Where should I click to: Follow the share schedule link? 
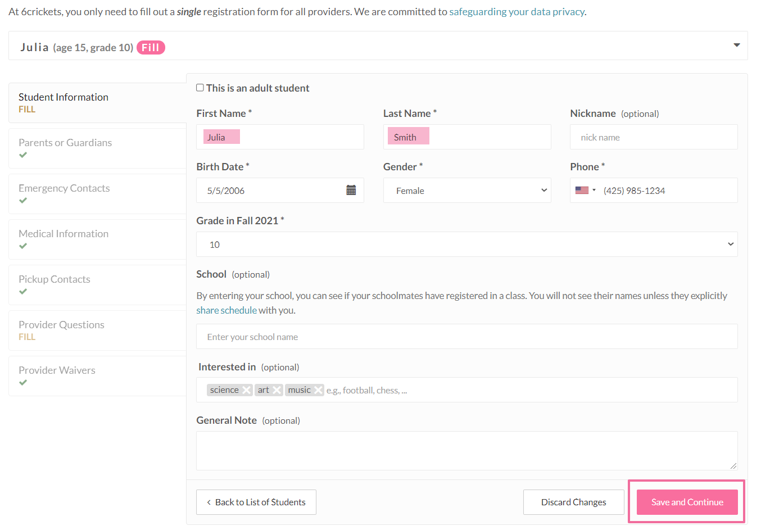[226, 310]
